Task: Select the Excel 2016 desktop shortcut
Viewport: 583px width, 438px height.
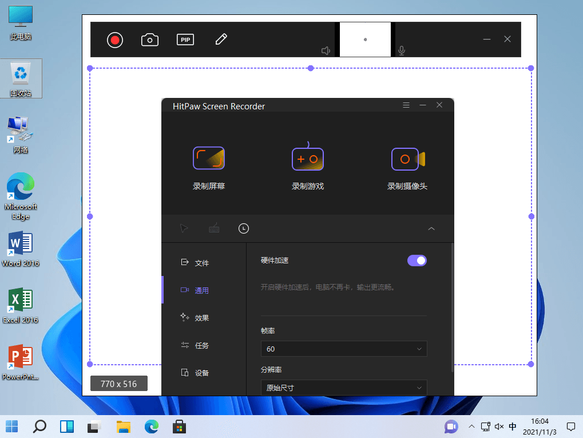Action: click(x=21, y=306)
